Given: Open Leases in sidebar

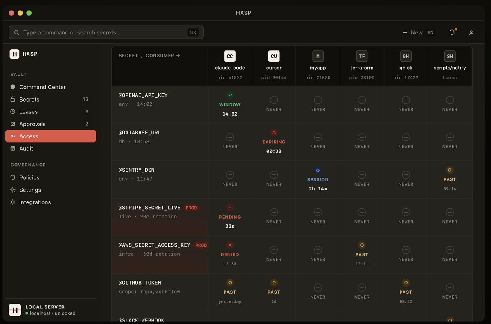Looking at the screenshot, I should 51,111.
